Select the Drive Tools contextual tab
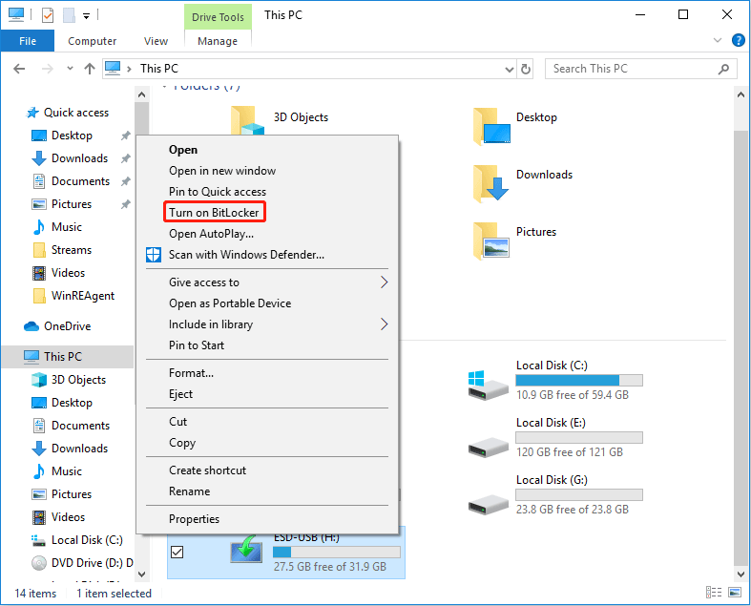751x606 pixels. click(218, 17)
